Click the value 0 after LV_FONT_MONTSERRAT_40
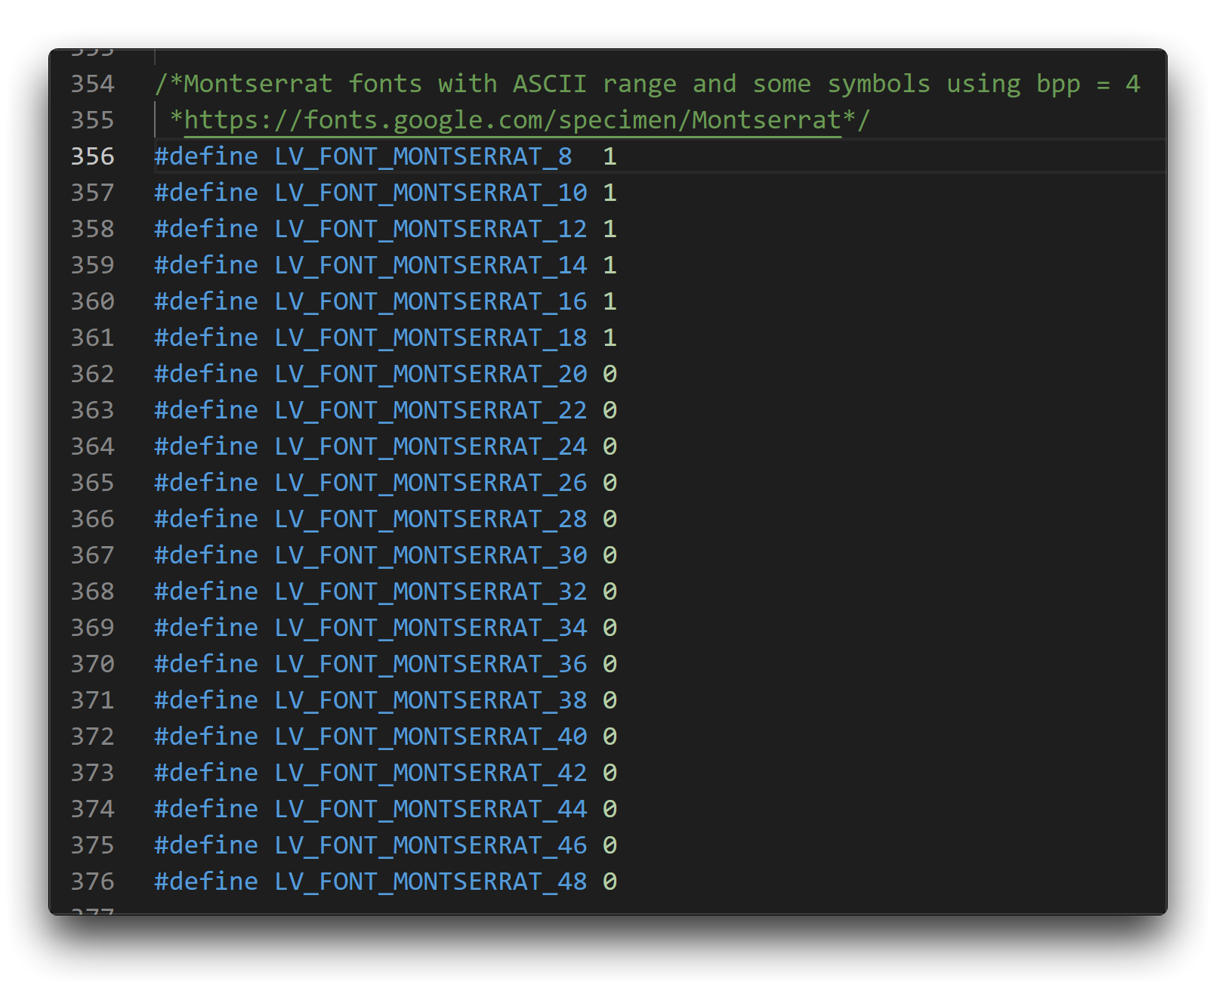1216x988 pixels. click(x=610, y=736)
